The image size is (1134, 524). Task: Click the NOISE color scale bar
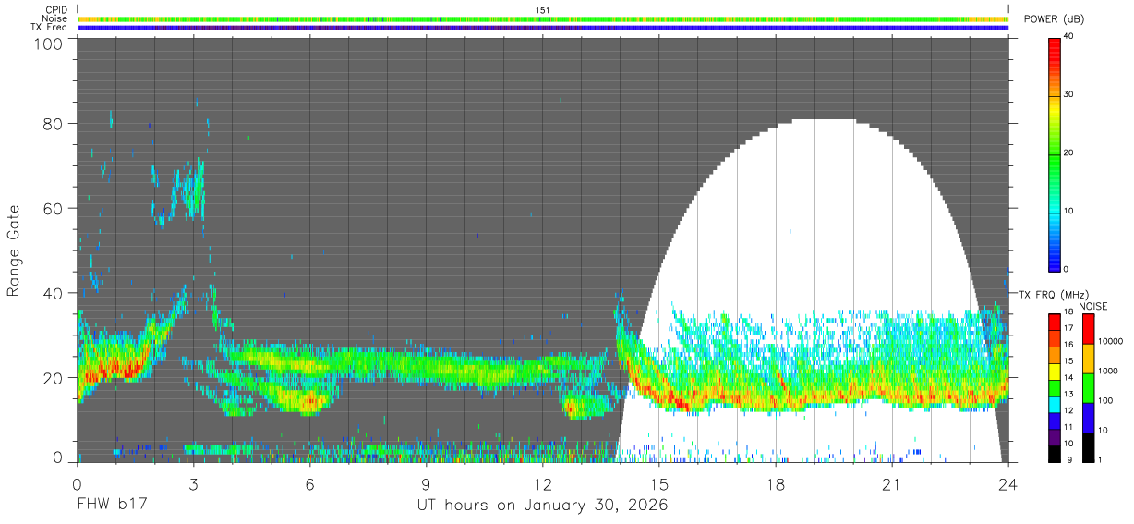[1088, 386]
